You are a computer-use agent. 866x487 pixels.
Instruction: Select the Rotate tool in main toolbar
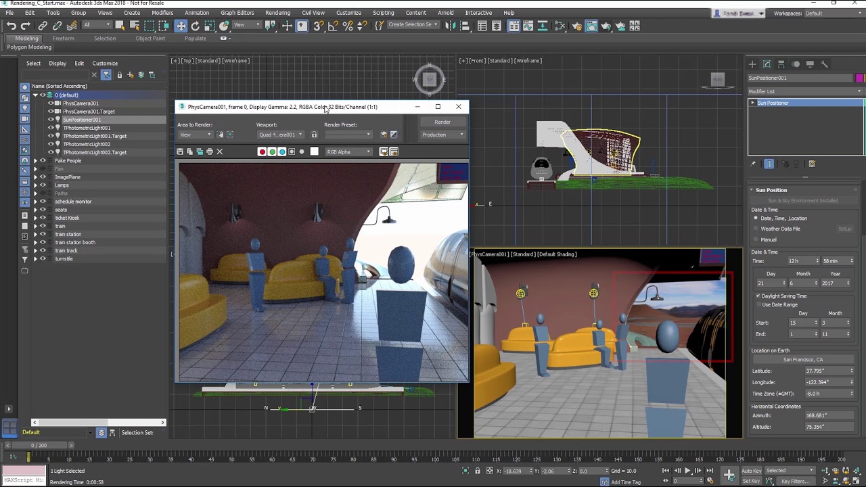coord(196,26)
